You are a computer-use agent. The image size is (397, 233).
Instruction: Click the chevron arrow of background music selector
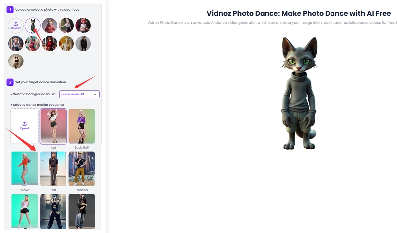point(95,94)
